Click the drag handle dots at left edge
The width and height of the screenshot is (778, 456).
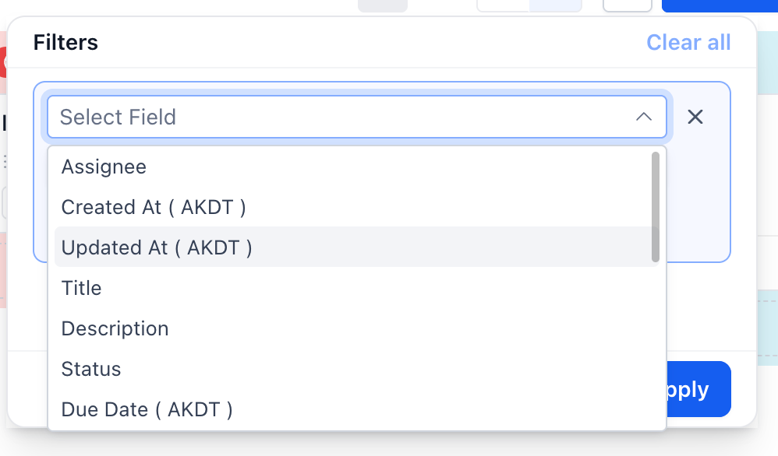click(5, 161)
